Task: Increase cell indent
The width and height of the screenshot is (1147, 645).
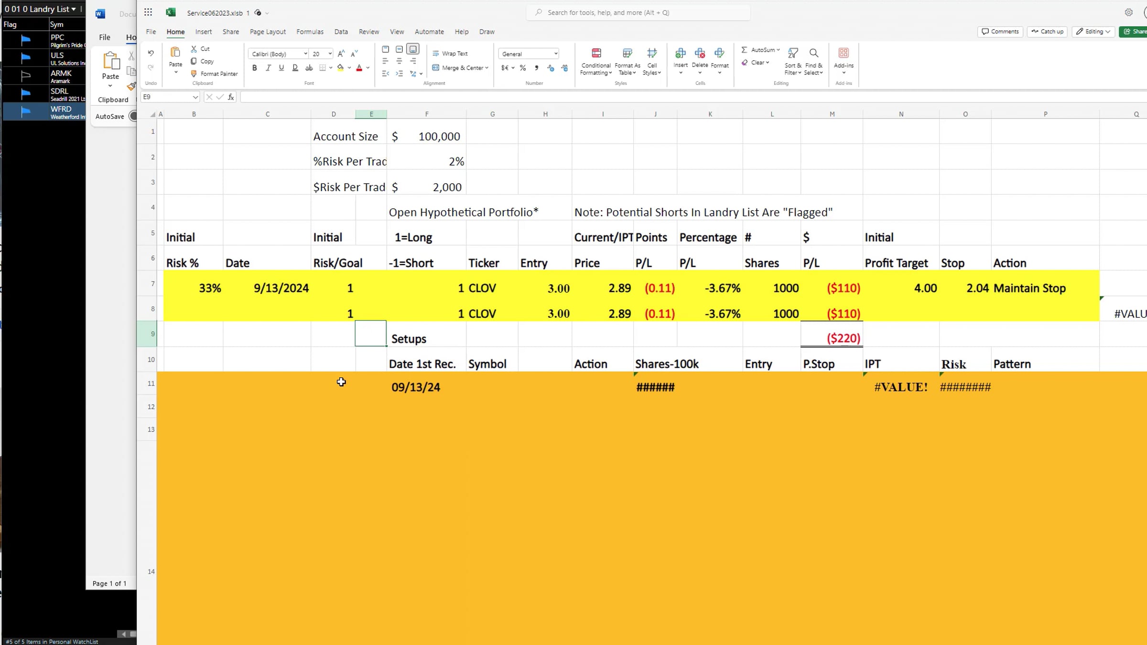Action: pos(399,74)
